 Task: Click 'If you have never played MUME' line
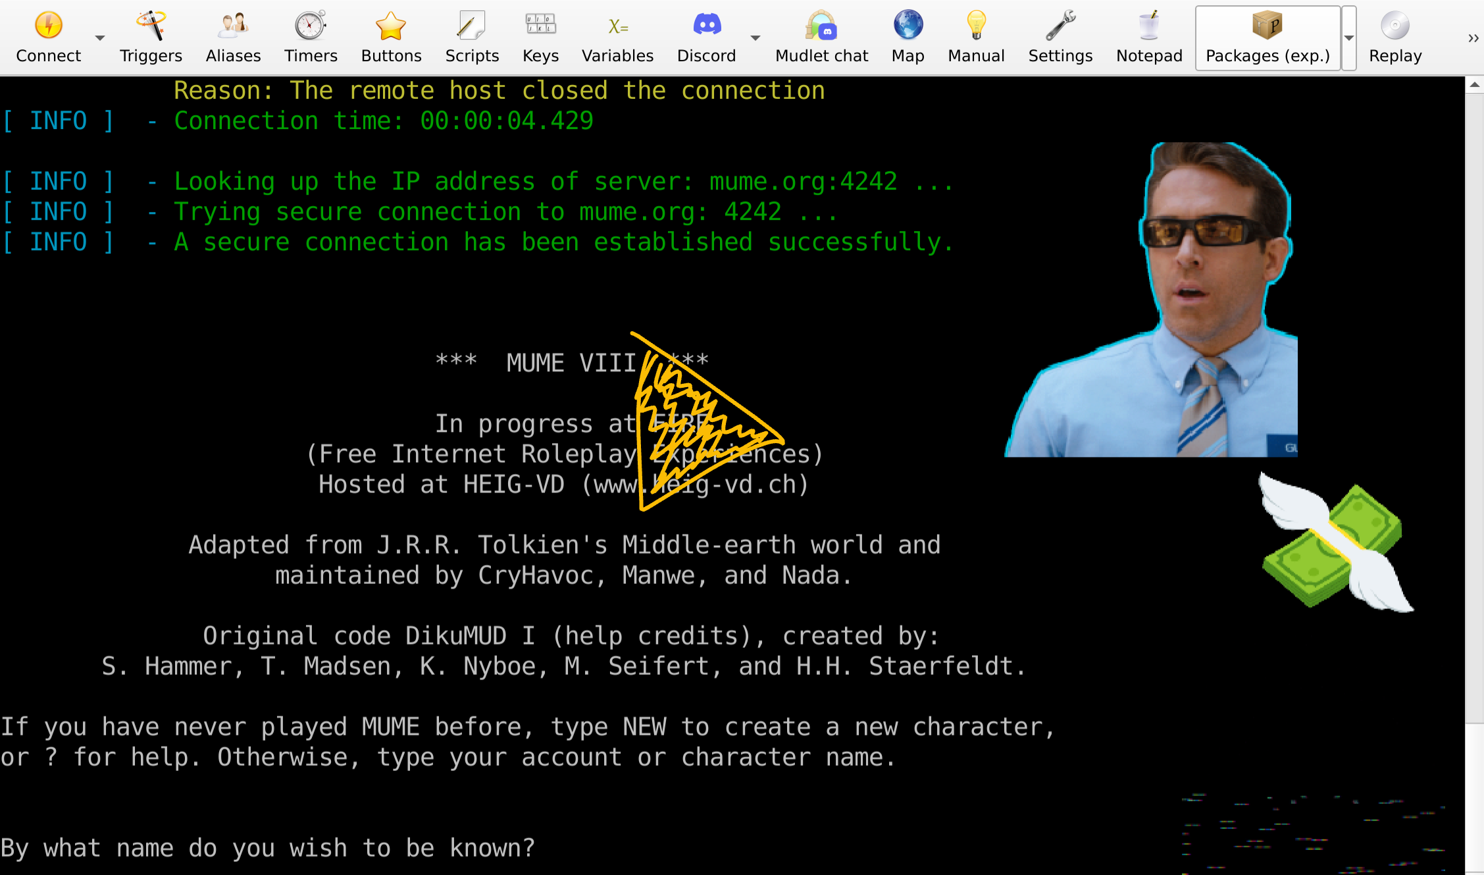528,726
